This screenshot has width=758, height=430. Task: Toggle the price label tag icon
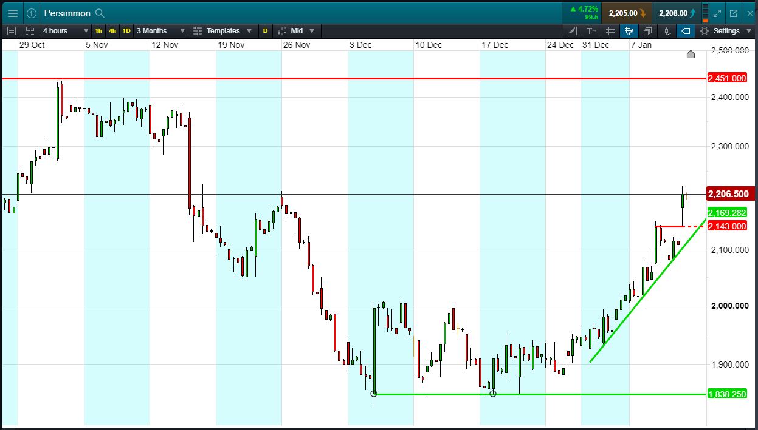pyautogui.click(x=686, y=31)
